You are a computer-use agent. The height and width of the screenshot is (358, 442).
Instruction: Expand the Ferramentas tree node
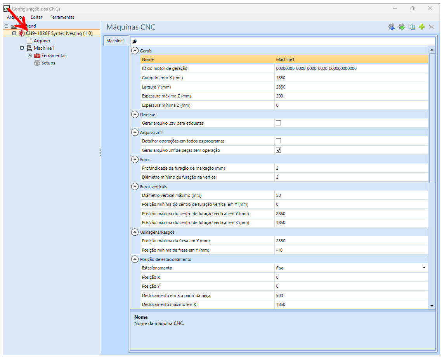pyautogui.click(x=29, y=56)
